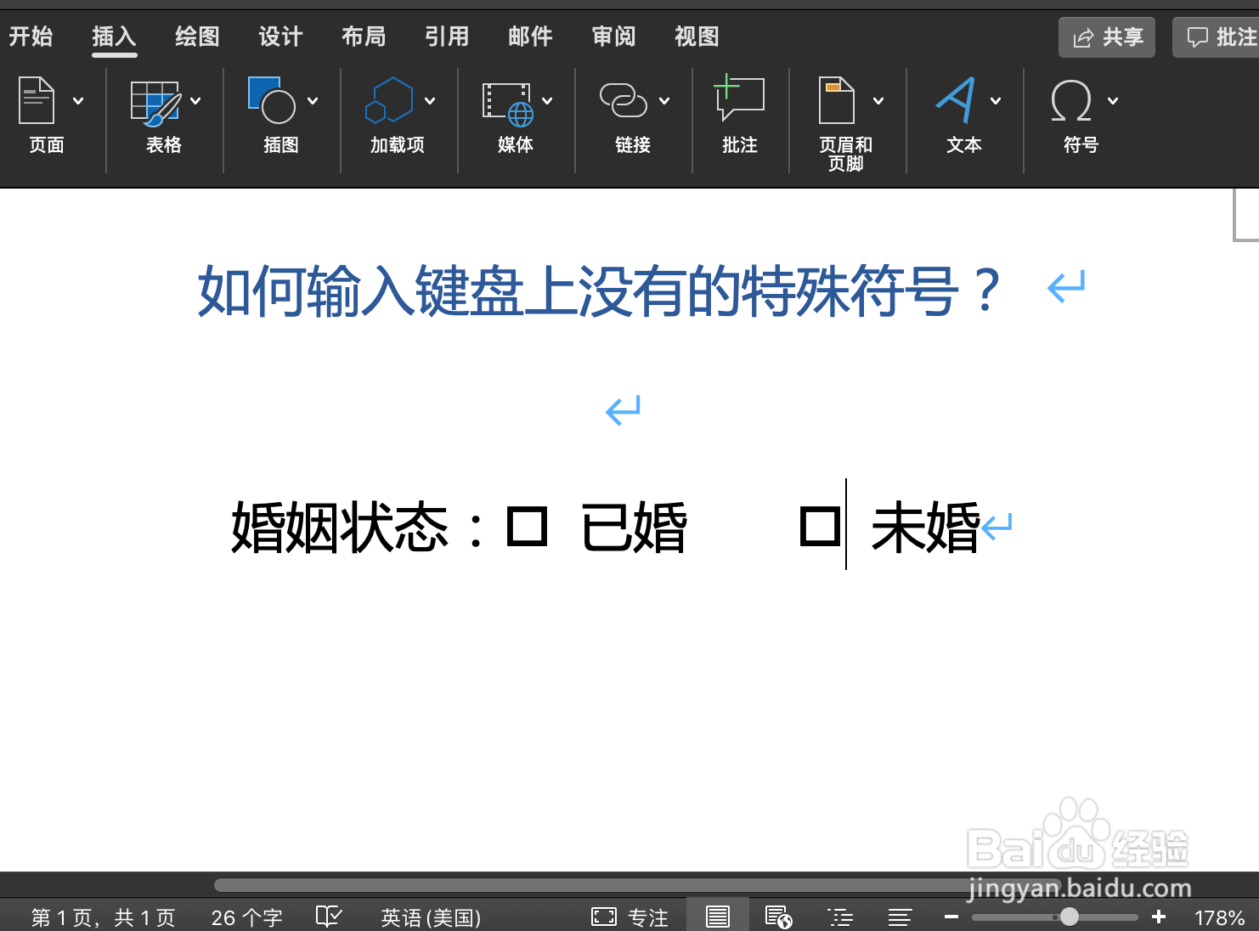Select the Insert (插入) tab
Viewport: 1259px width, 931px height.
click(x=114, y=37)
